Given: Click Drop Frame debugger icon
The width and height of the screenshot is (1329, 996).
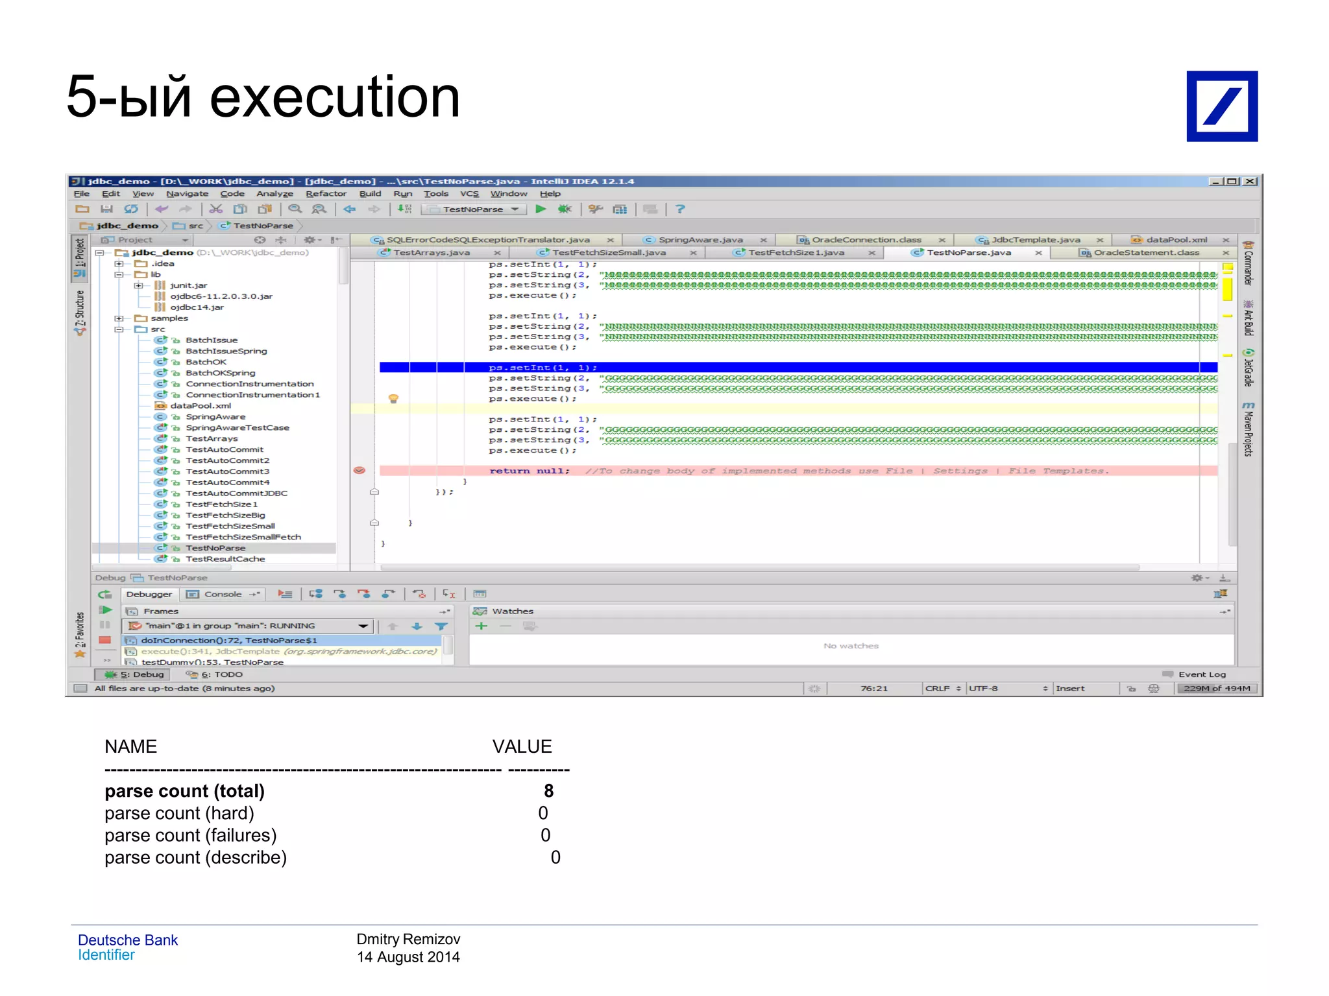Looking at the screenshot, I should pos(420,594).
